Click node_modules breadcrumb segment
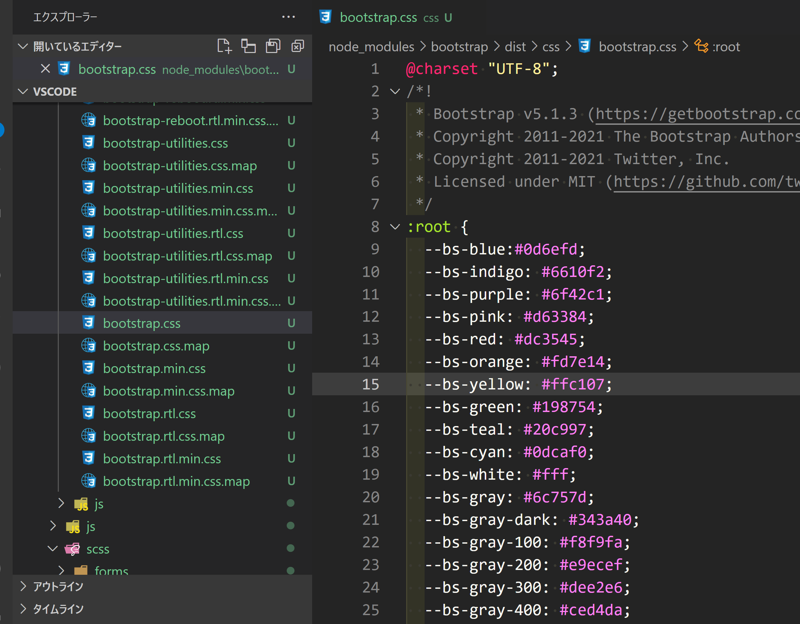 pyautogui.click(x=371, y=47)
